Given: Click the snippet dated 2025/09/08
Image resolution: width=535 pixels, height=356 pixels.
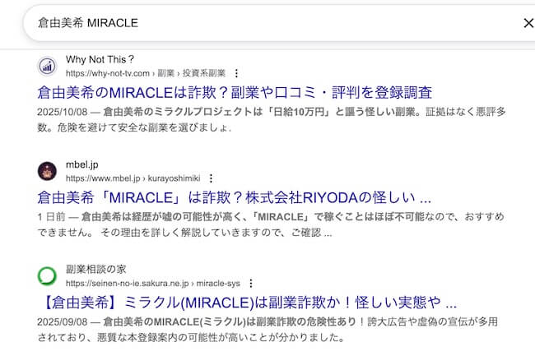Looking at the screenshot, I should (267, 329).
